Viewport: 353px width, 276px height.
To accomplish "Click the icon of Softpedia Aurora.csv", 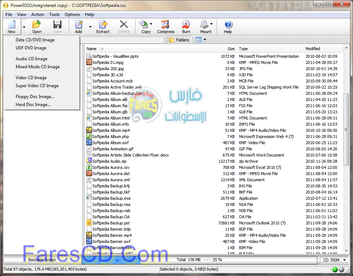I will coord(89,167).
